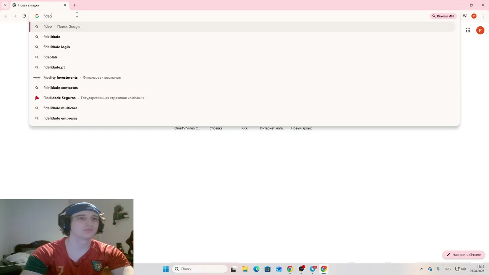
Task: Open the OmeTV Video C... shortcut
Action: coord(187,128)
